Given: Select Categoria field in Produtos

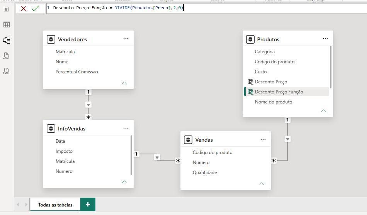Looking at the screenshot, I should 265,52.
